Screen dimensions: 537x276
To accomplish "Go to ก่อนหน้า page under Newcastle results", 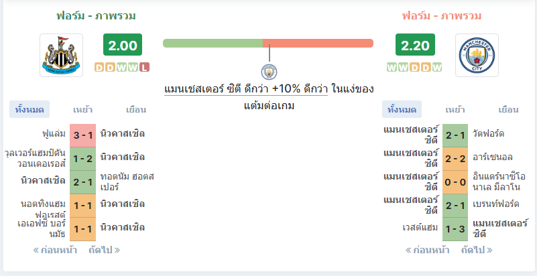I will [x=55, y=250].
